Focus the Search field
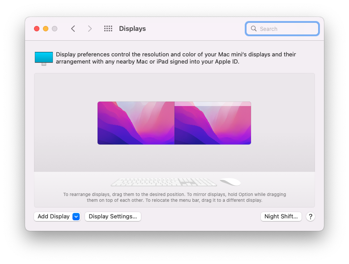Image resolution: width=349 pixels, height=264 pixels. [282, 29]
